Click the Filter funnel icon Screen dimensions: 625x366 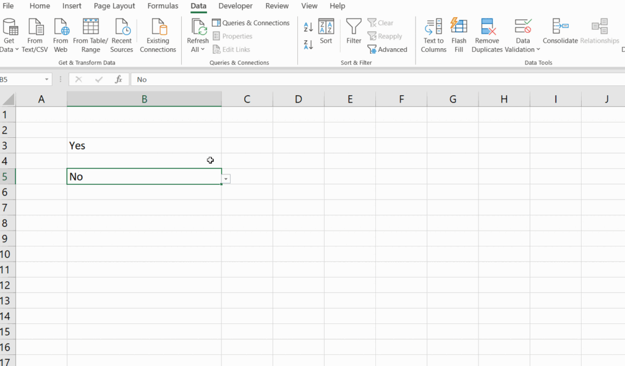(354, 27)
